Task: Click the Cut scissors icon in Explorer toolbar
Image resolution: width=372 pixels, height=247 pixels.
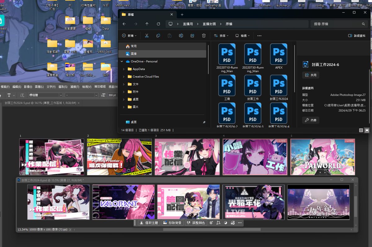Action: (x=147, y=36)
